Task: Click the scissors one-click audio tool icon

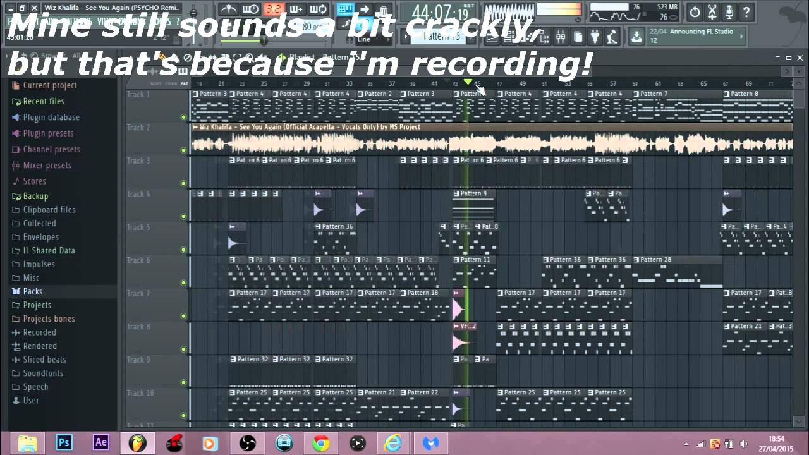Action: pyautogui.click(x=712, y=11)
